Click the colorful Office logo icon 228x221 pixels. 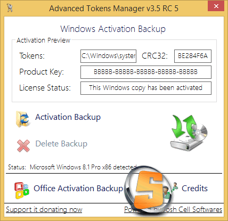click(22, 190)
